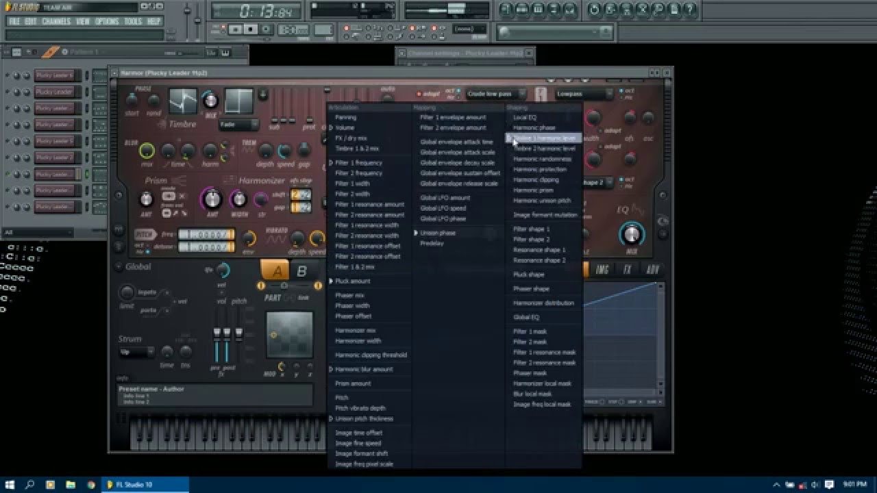Open the OPTIONS menu
877x493 pixels.
pos(107,21)
